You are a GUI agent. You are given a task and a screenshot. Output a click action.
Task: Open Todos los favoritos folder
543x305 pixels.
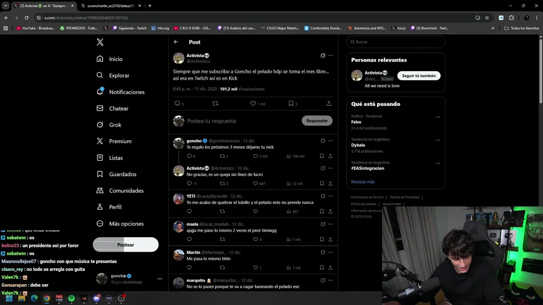pos(522,28)
